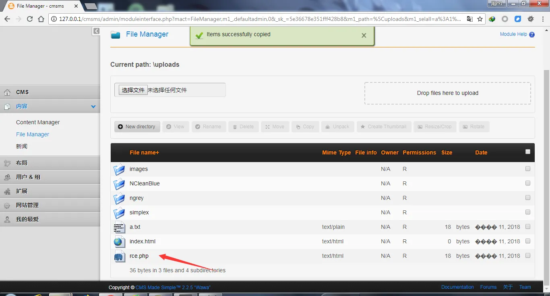The height and width of the screenshot is (296, 550).
Task: Expand the 布局 sidebar section
Action: (22, 163)
